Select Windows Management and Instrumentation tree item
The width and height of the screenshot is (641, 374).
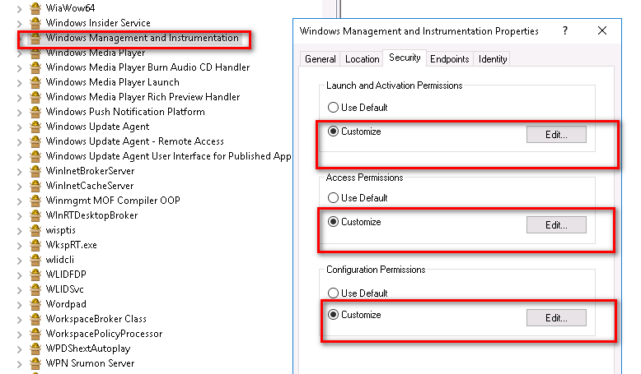tap(142, 38)
